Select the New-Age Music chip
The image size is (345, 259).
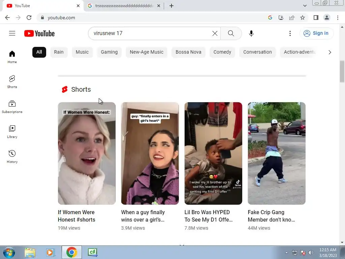147,52
